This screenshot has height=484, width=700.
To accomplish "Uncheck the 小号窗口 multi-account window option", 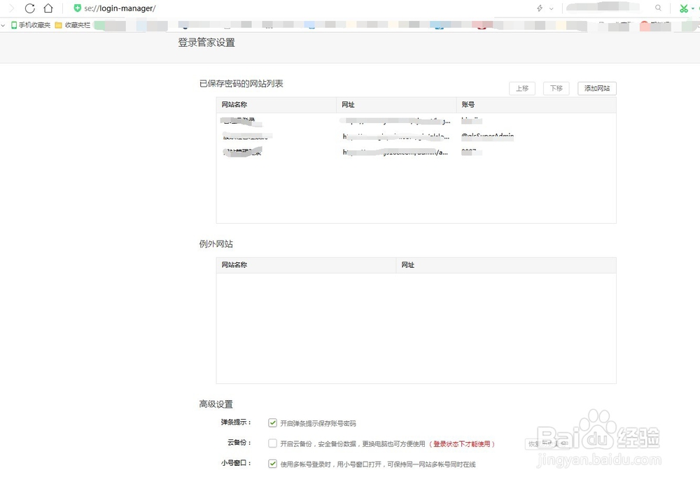I will [272, 463].
